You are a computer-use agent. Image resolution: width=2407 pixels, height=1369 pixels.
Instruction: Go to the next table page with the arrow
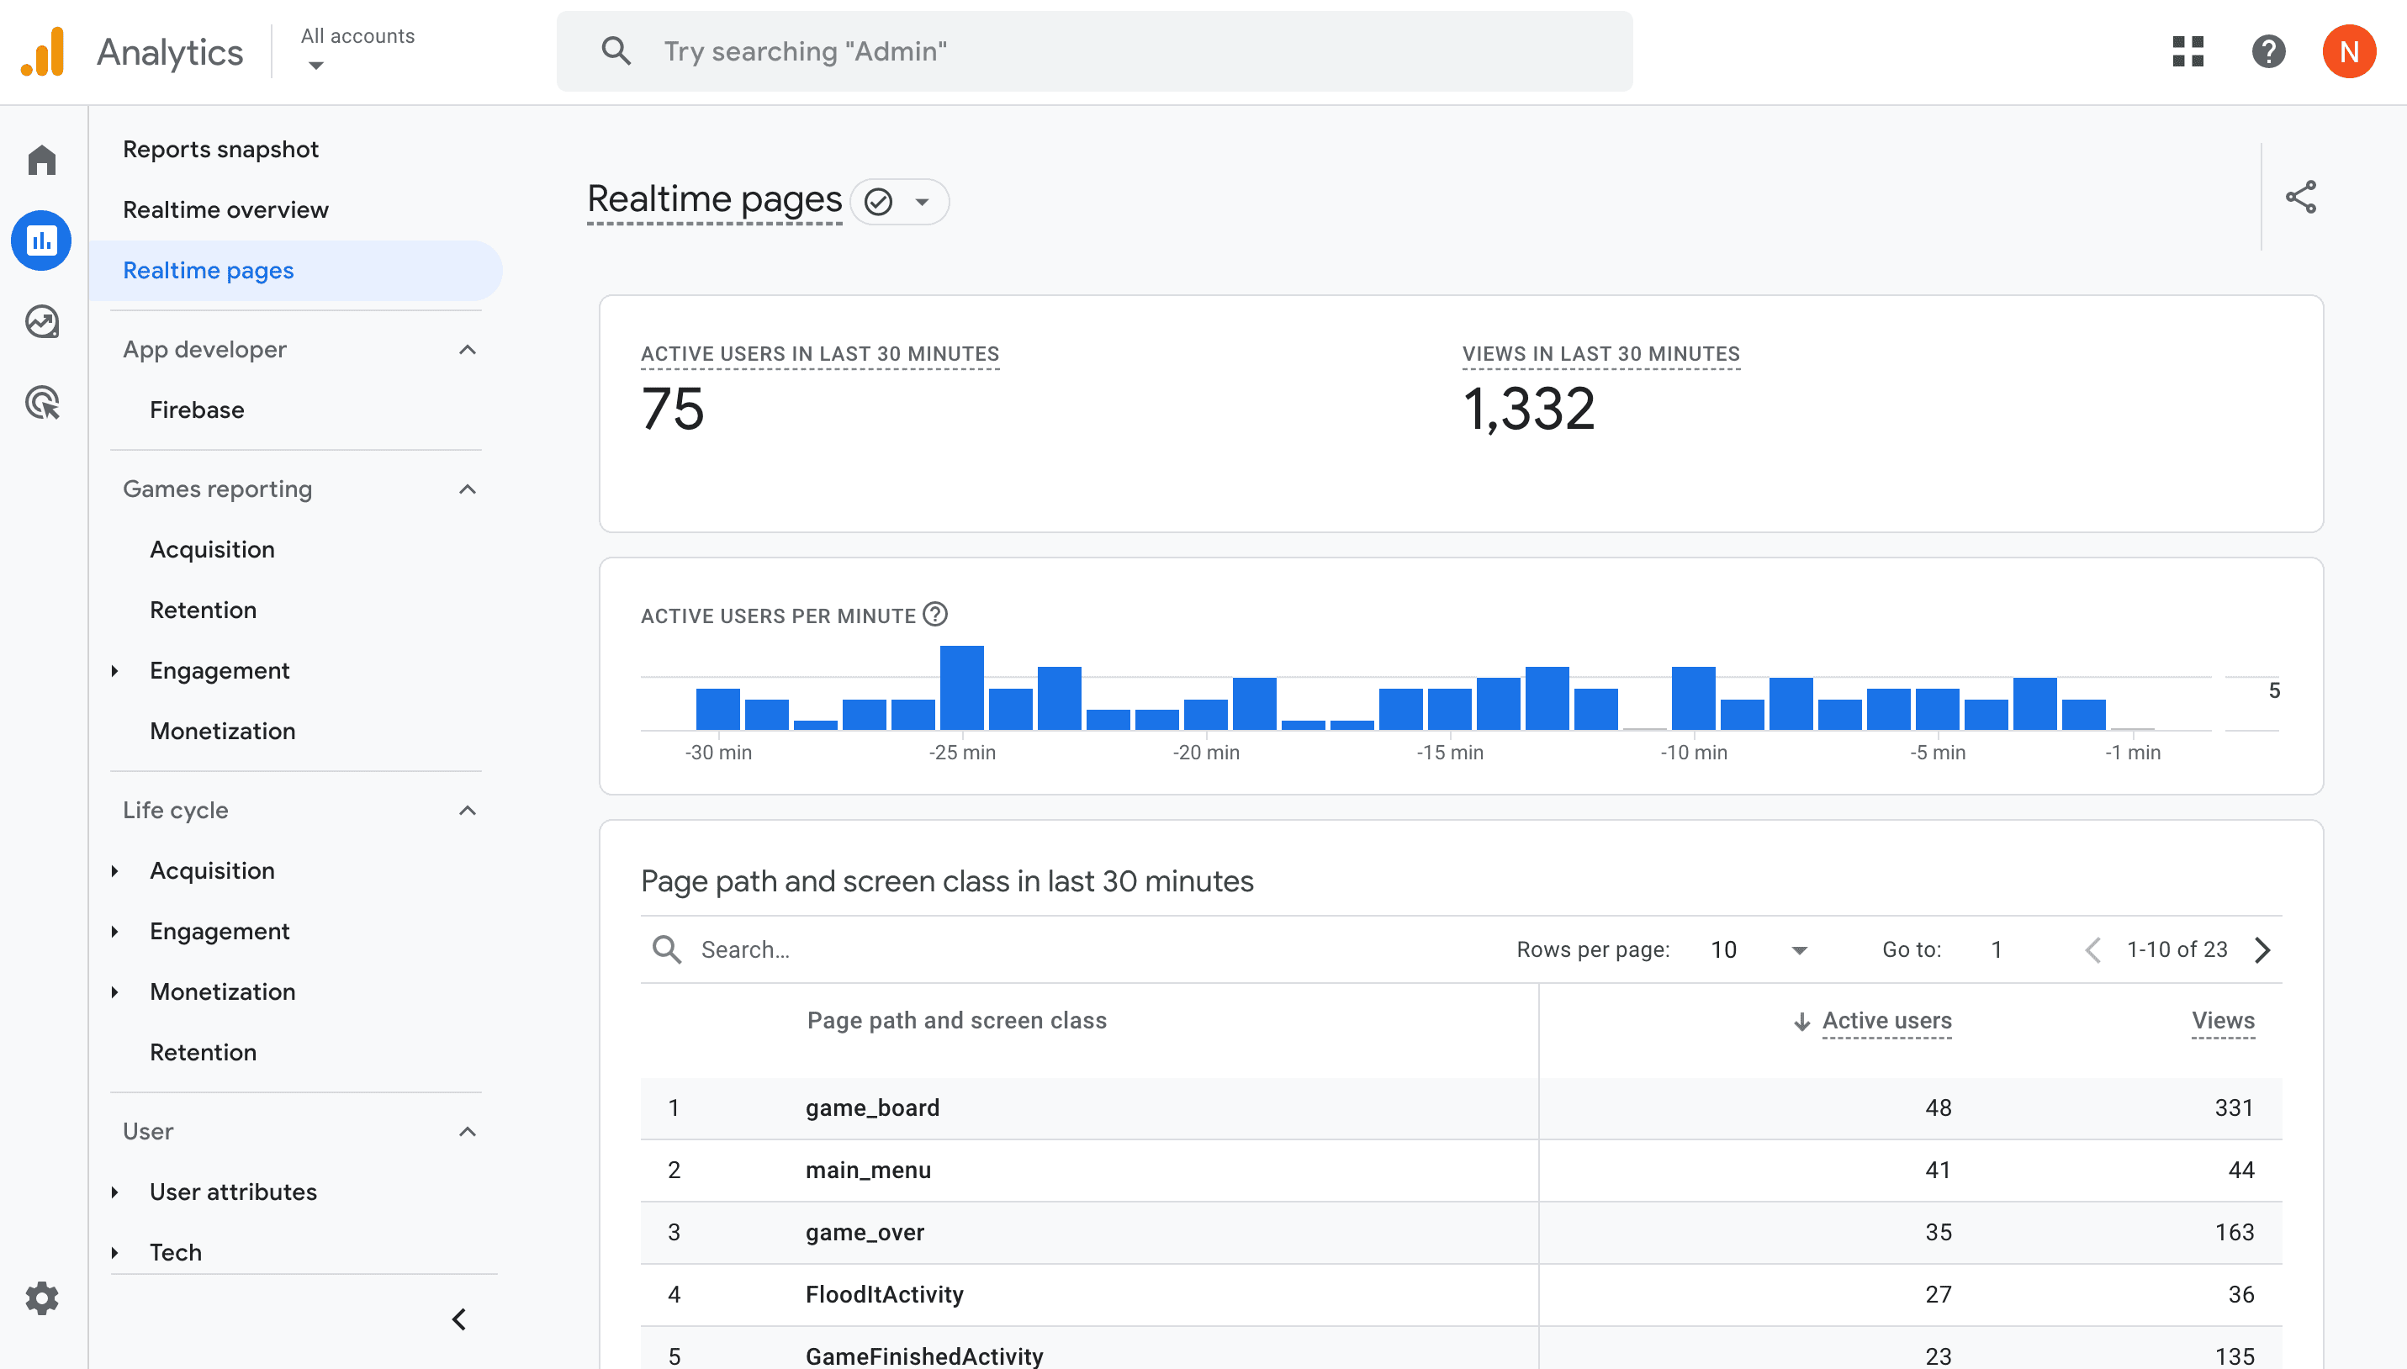(2262, 949)
